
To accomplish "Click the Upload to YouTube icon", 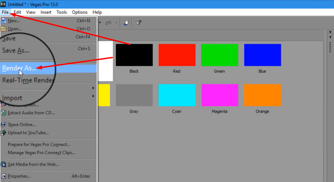I will point(3,133).
